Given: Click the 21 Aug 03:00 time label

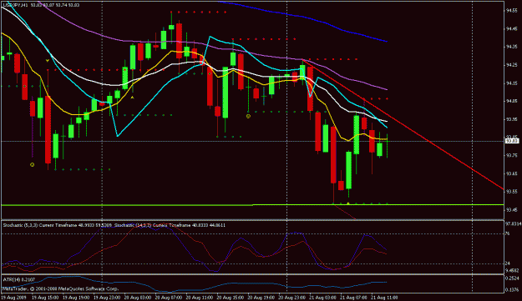Looking at the screenshot, I should (323, 298).
